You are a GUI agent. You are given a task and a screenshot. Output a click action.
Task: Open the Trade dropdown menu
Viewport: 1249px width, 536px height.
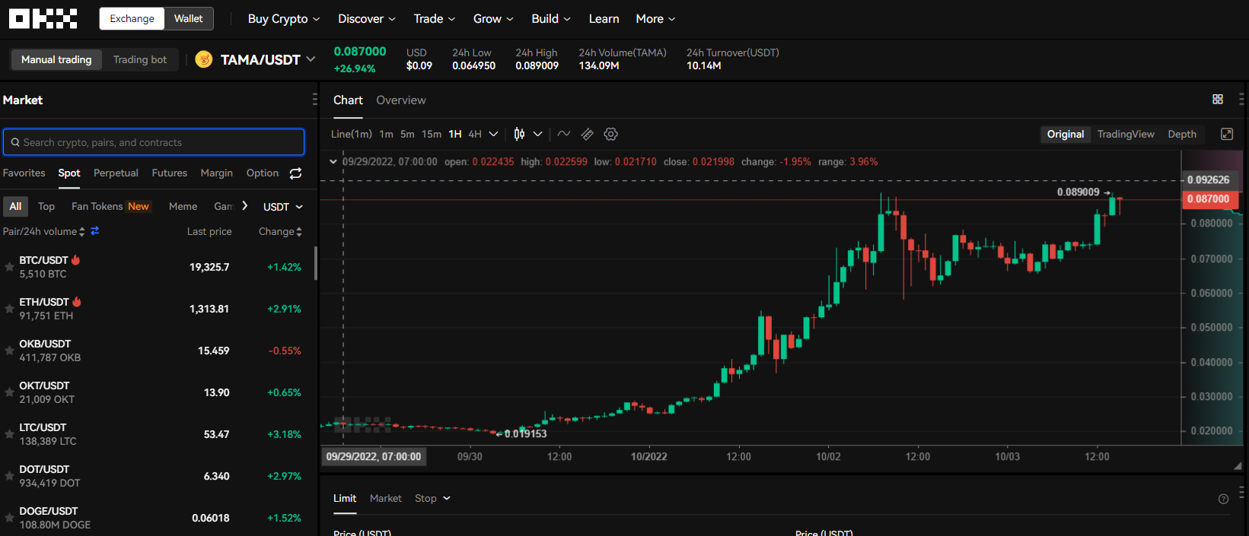pyautogui.click(x=435, y=18)
